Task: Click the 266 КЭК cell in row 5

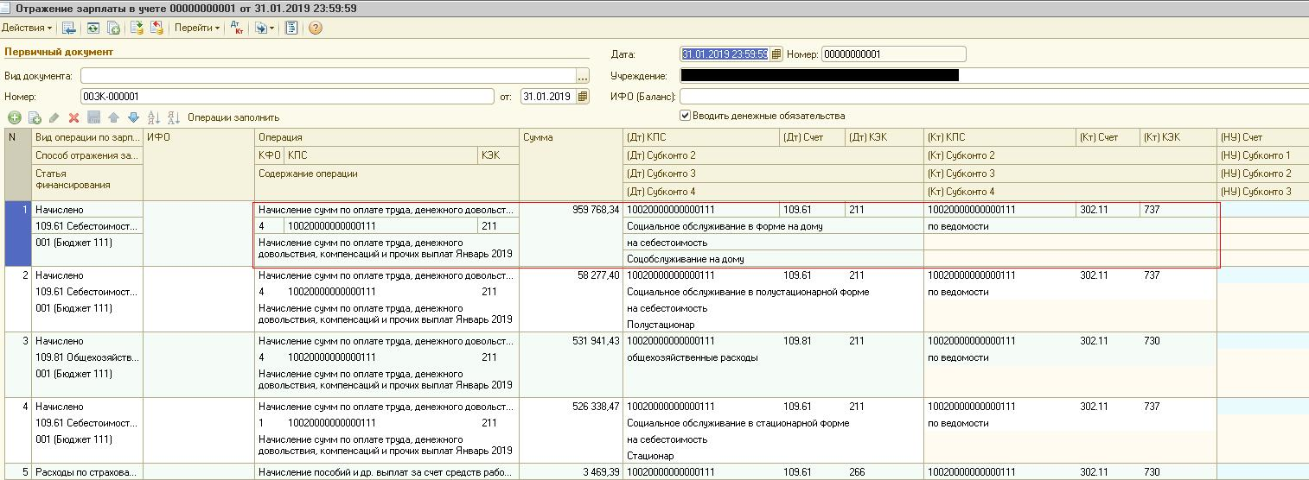Action: tap(884, 472)
